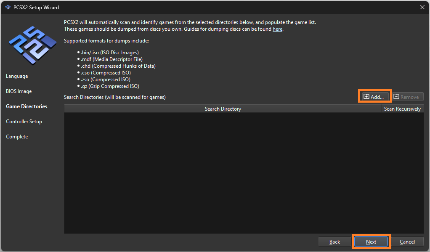Click '.mdf (Media Descriptor File)' text
This screenshot has height=252, width=430.
111,59
